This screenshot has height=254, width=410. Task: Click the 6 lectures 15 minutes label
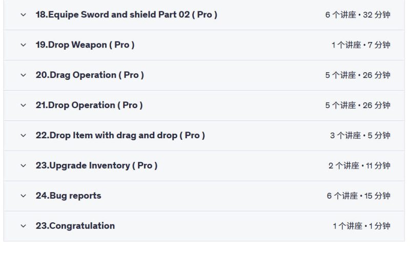click(358, 196)
